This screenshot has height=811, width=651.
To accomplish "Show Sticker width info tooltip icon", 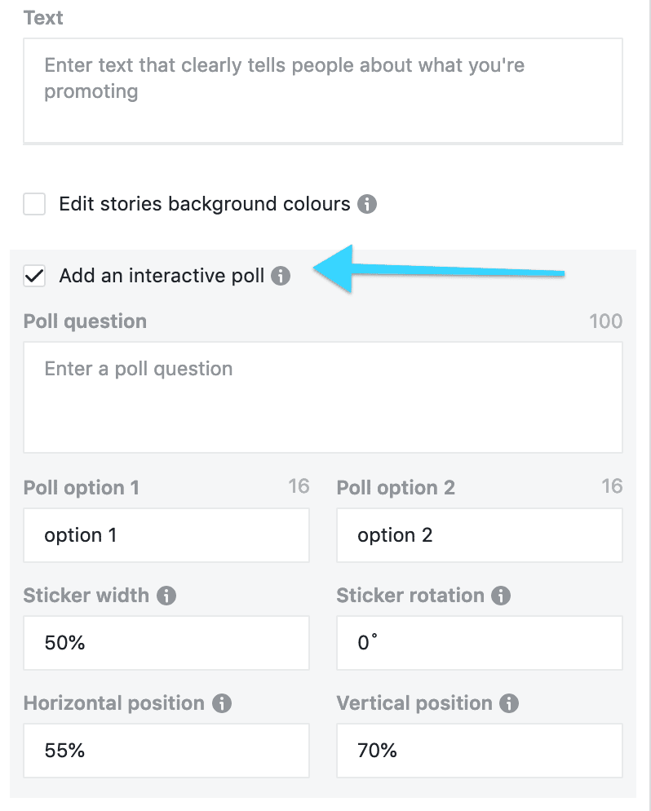I will tap(166, 596).
